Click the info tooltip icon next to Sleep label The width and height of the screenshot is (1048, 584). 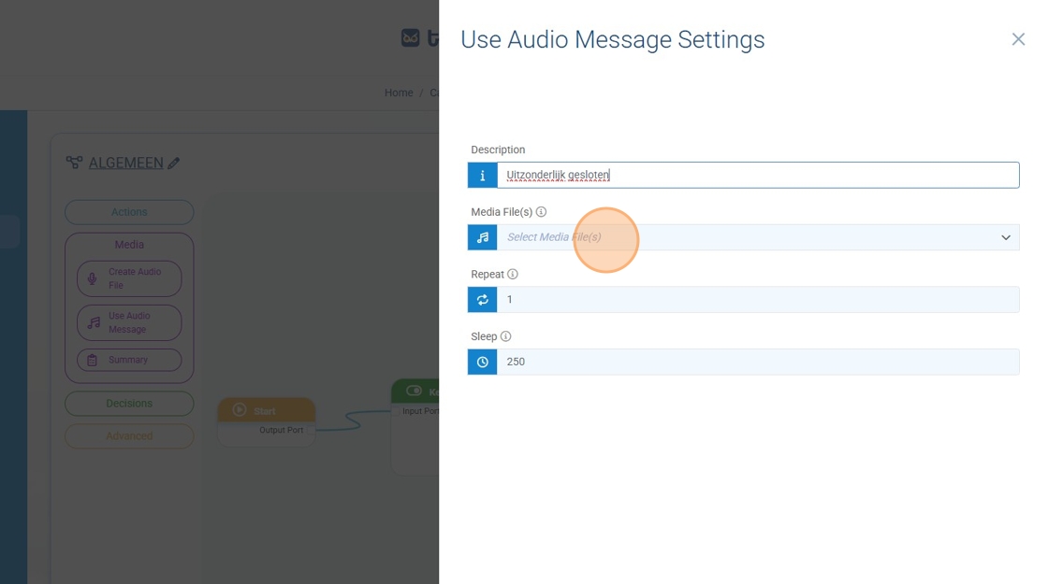[505, 336]
